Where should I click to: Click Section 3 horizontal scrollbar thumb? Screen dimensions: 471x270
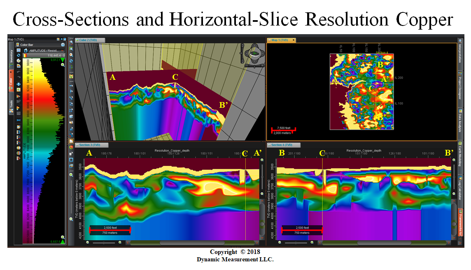point(192,243)
